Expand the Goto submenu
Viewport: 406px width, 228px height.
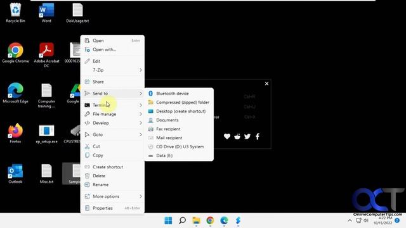(x=112, y=134)
